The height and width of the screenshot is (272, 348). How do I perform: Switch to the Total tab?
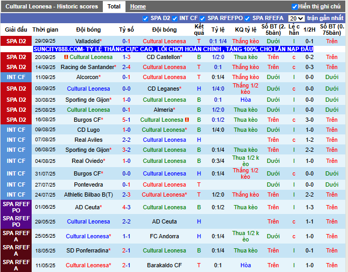(x=114, y=6)
